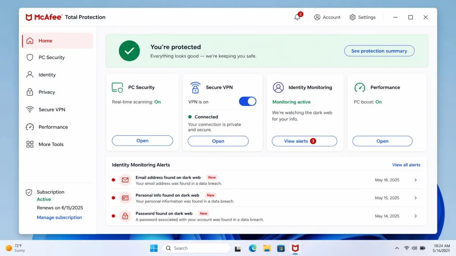Viewport: 456px width, 256px height.
Task: Click the Subscription shield icon
Action: tap(29, 193)
